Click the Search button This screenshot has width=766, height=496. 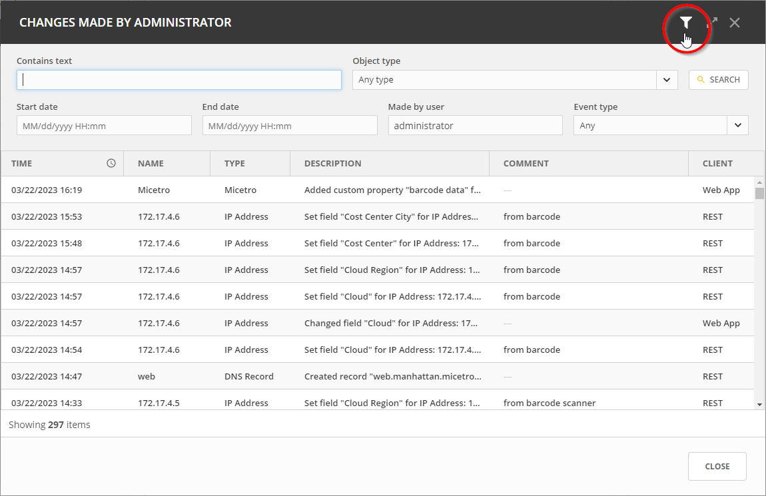point(718,80)
